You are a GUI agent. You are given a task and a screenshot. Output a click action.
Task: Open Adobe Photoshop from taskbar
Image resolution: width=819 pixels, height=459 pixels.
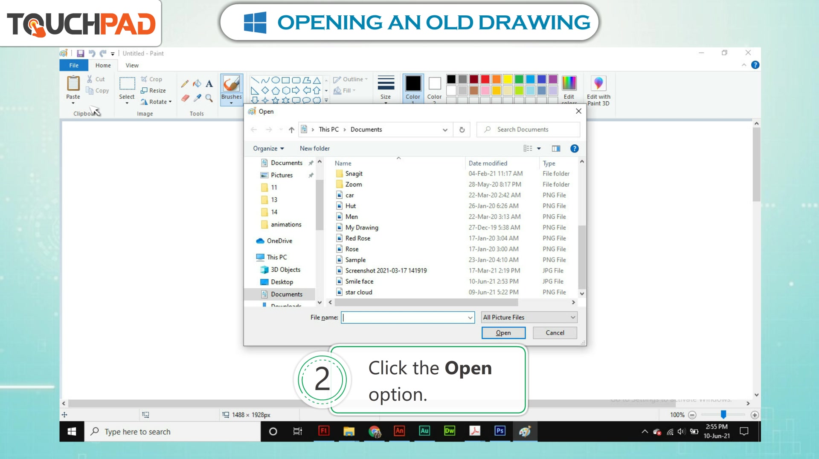tap(500, 431)
